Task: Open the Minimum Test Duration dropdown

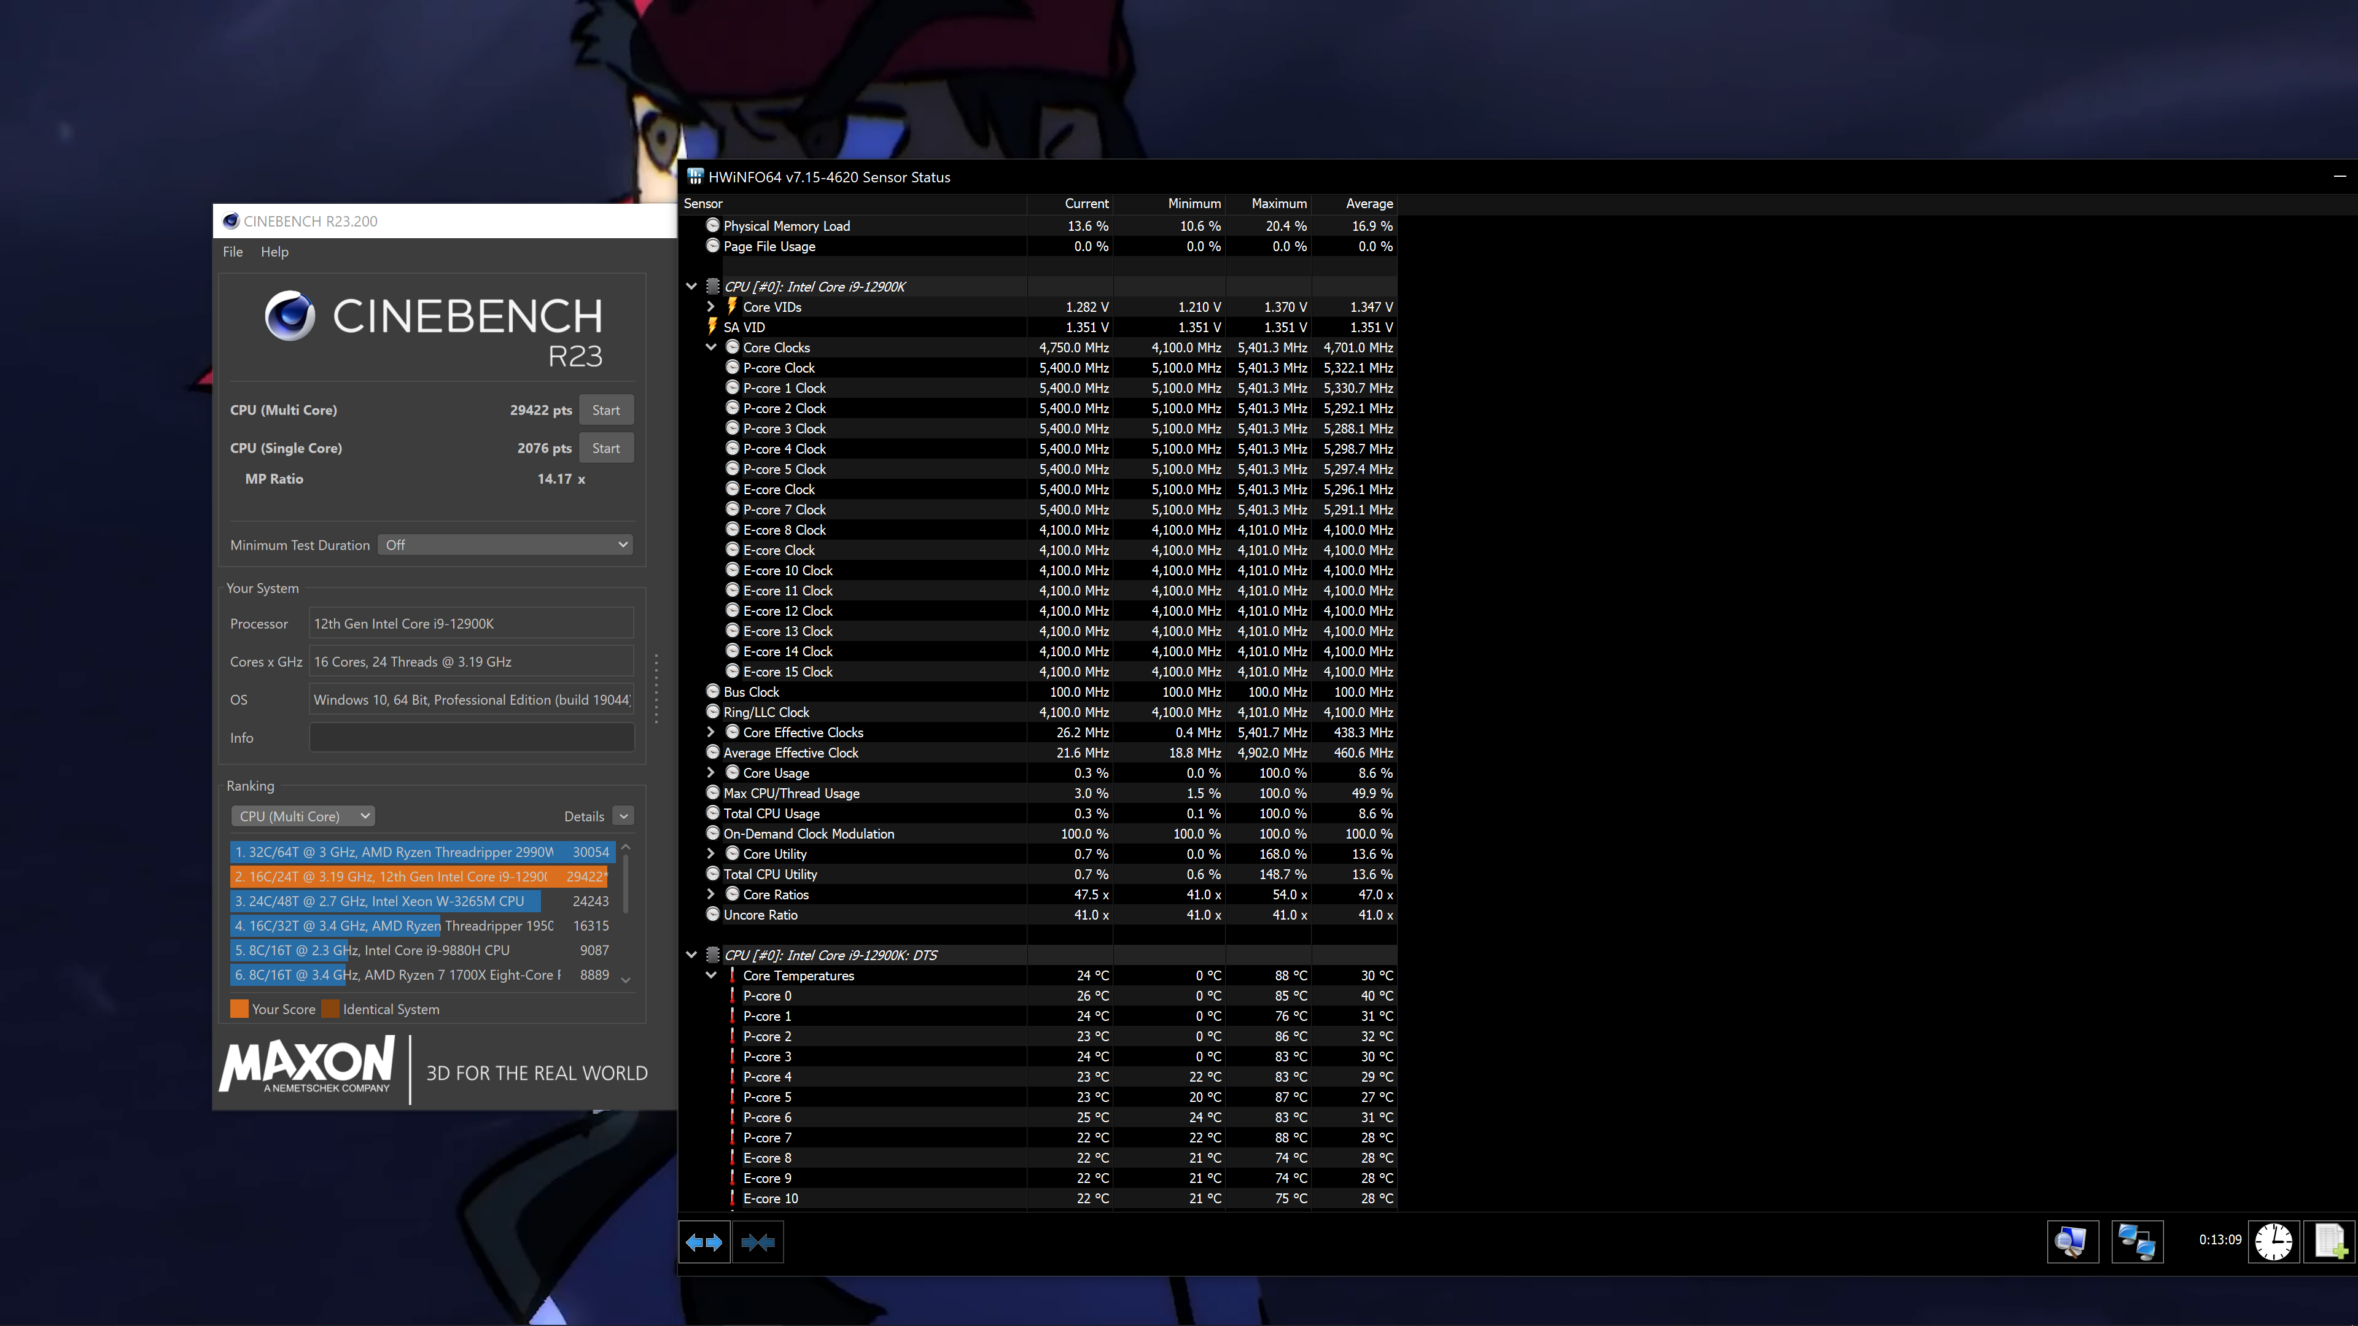Action: (x=506, y=545)
